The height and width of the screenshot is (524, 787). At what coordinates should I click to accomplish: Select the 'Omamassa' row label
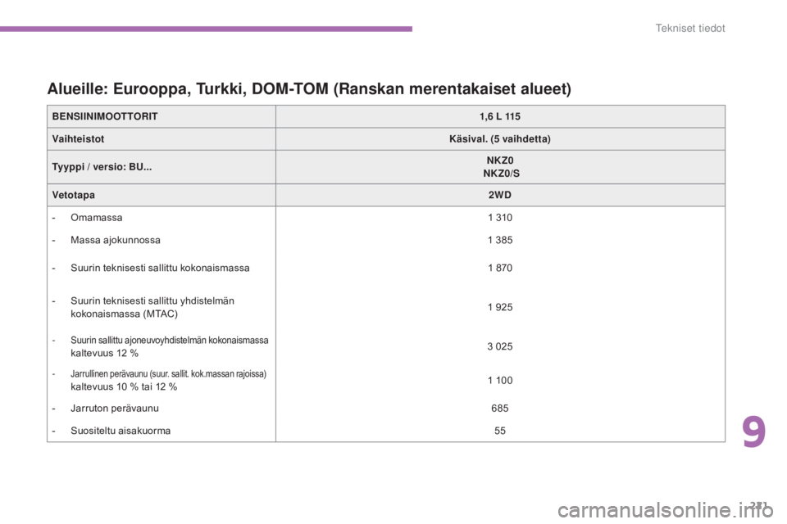[x=97, y=218]
